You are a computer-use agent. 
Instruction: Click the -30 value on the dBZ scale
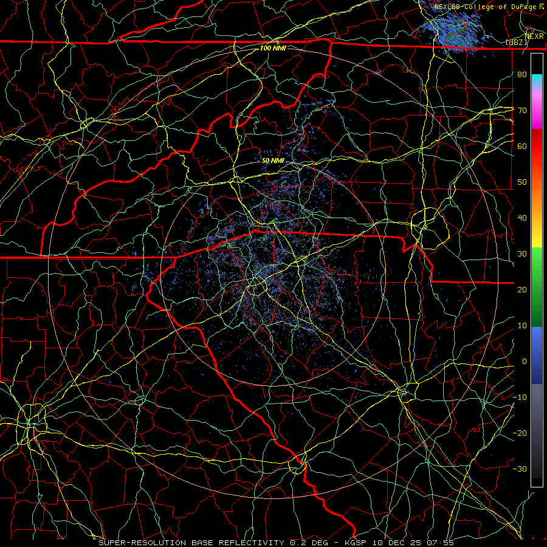[x=520, y=469]
